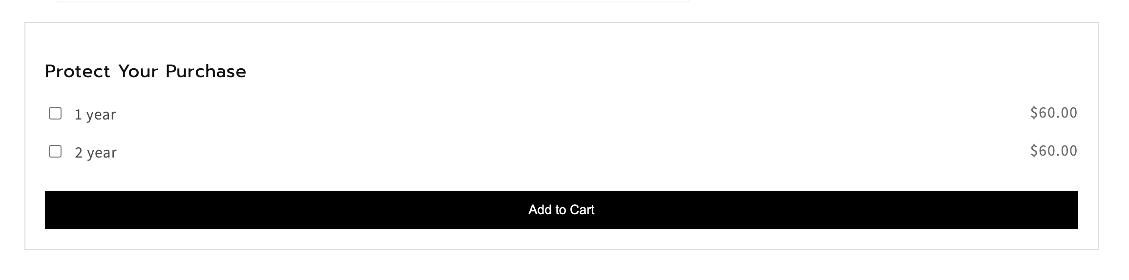This screenshot has height=280, width=1129.
Task: Check the 1 year protection checkbox
Action: 55,114
